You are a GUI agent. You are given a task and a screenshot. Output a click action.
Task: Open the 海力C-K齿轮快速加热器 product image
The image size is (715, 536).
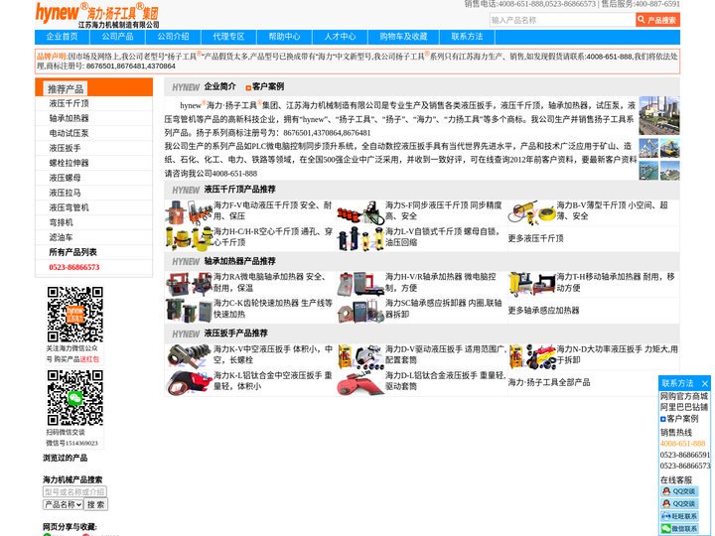[x=189, y=311]
